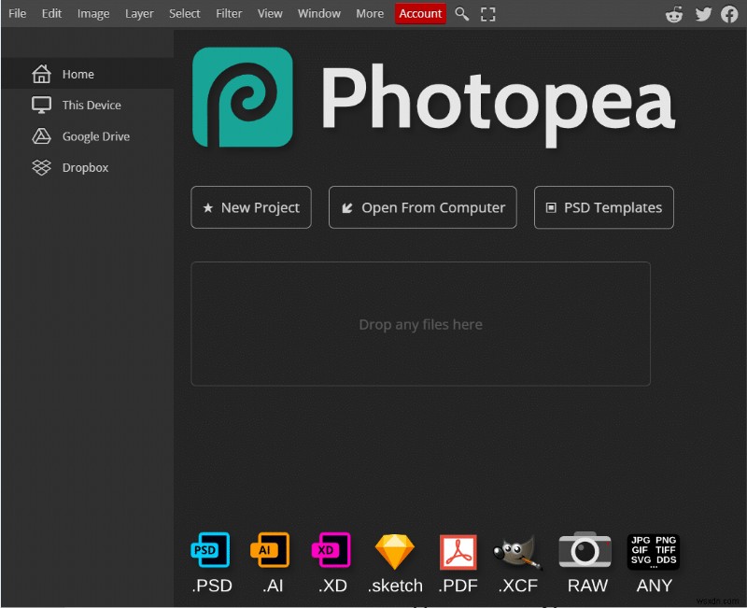
Task: Click the PSD Templates button
Action: click(x=603, y=207)
